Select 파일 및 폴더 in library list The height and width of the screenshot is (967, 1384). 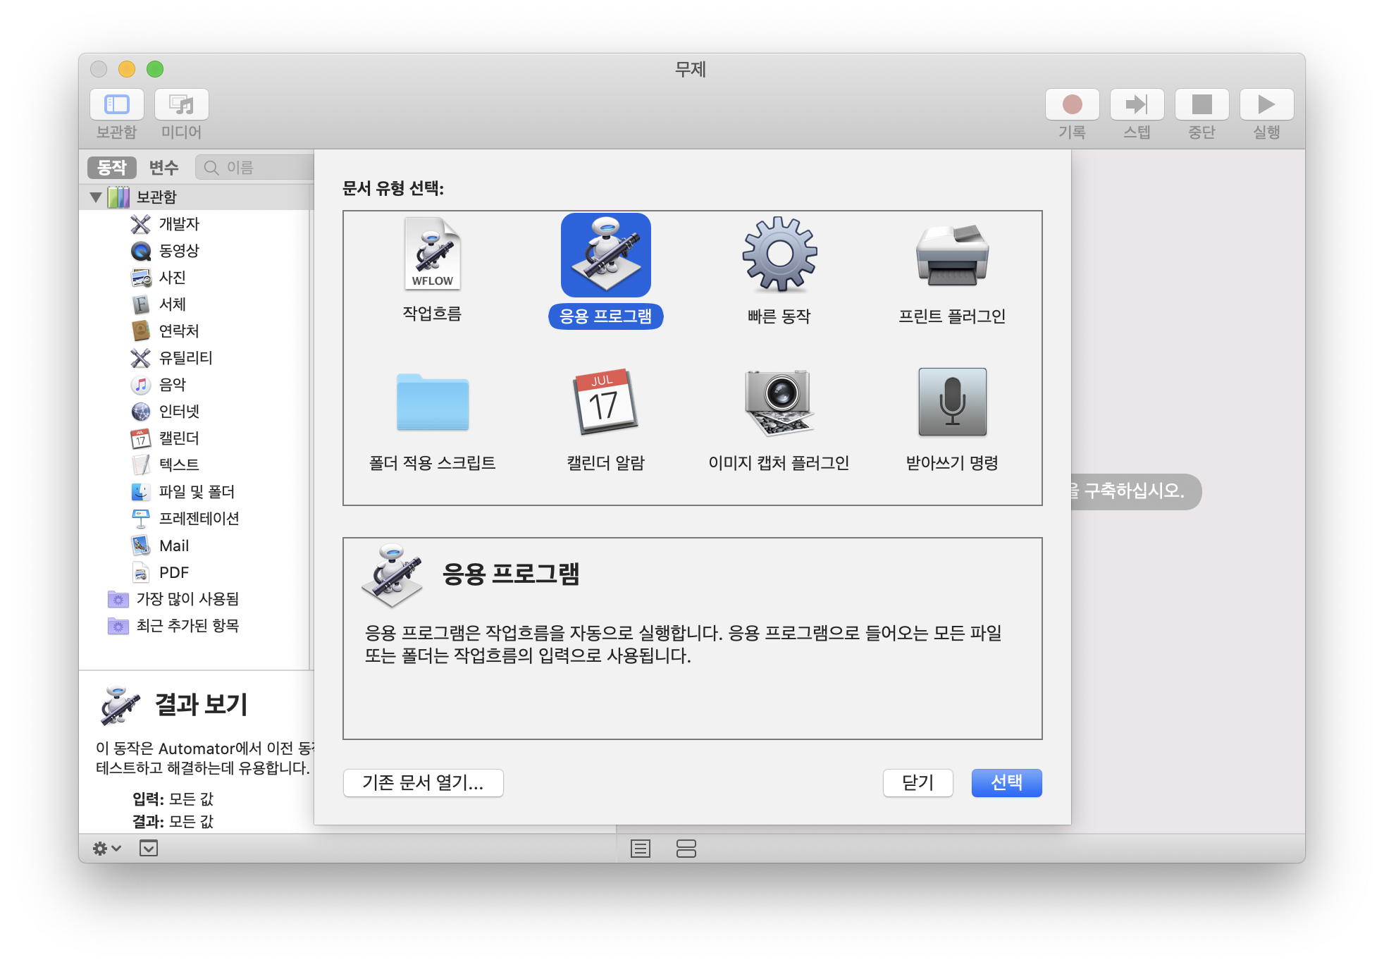coord(197,491)
